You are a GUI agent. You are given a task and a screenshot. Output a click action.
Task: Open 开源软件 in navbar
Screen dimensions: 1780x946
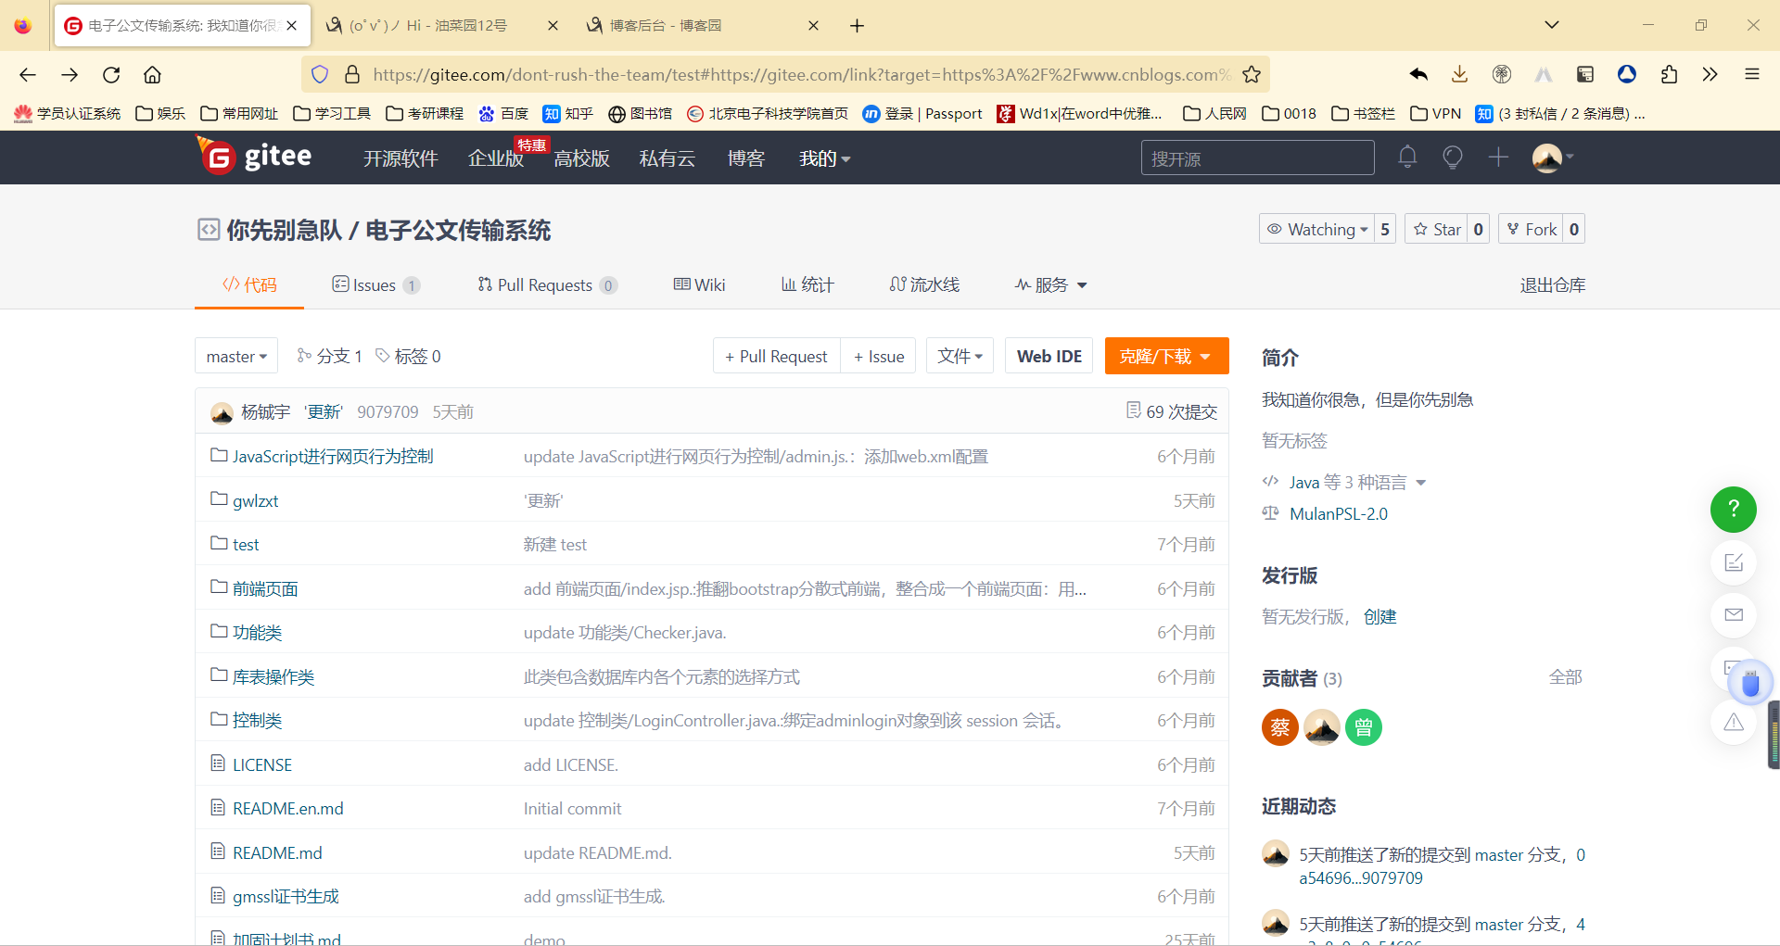[400, 158]
